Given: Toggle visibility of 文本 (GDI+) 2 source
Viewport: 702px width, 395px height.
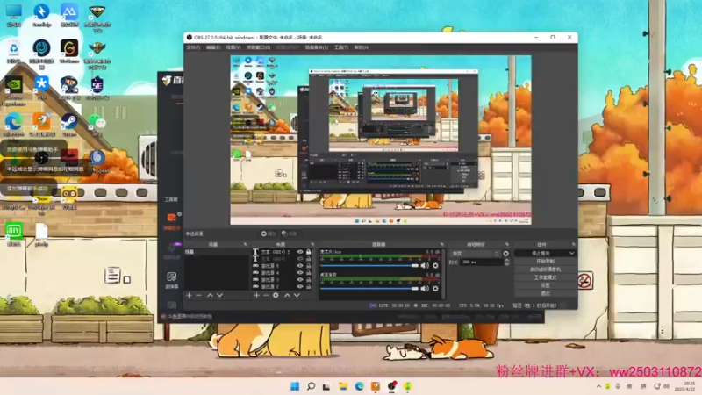Looking at the screenshot, I should point(300,252).
